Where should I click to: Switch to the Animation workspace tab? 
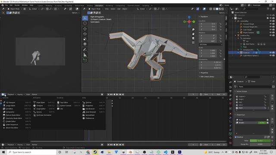point(99,6)
